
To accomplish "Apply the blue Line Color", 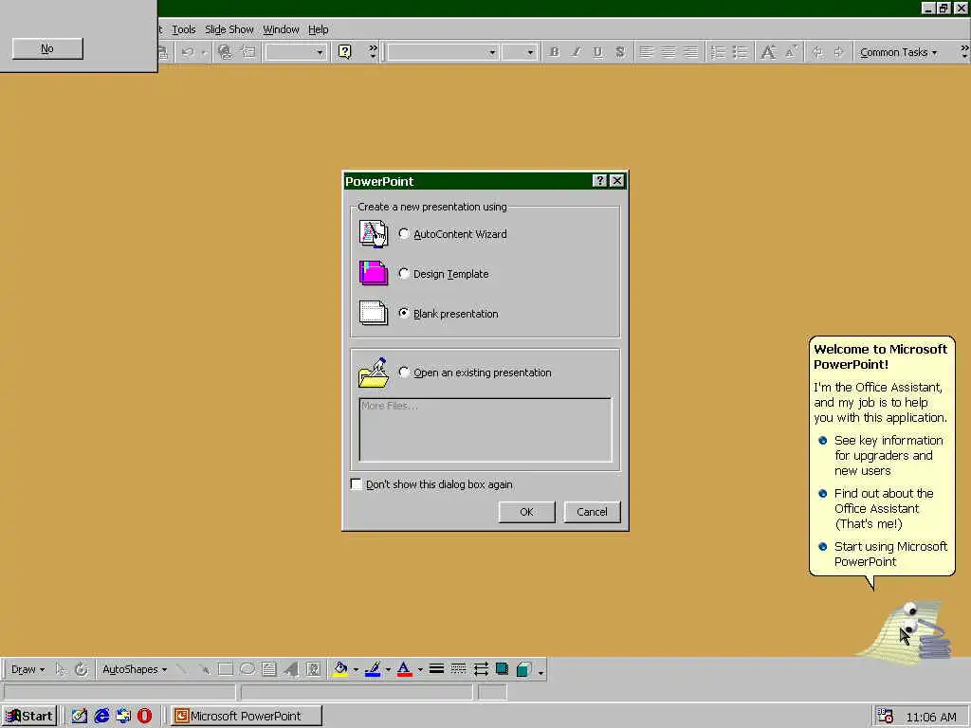I will (373, 669).
